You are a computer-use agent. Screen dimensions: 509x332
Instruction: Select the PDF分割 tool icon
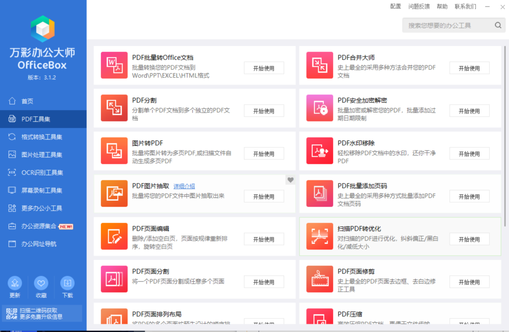tap(114, 108)
